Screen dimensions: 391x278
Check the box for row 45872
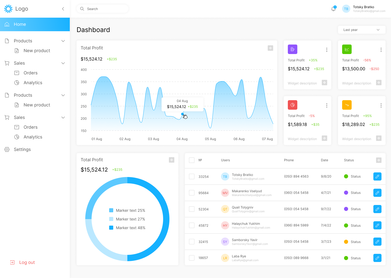coord(192,225)
